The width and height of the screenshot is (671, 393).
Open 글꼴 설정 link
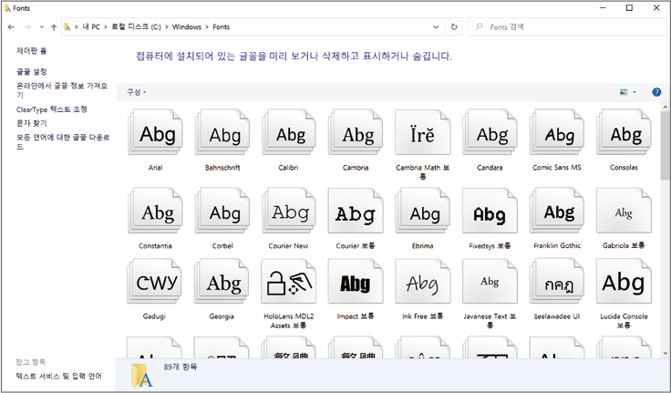(32, 71)
